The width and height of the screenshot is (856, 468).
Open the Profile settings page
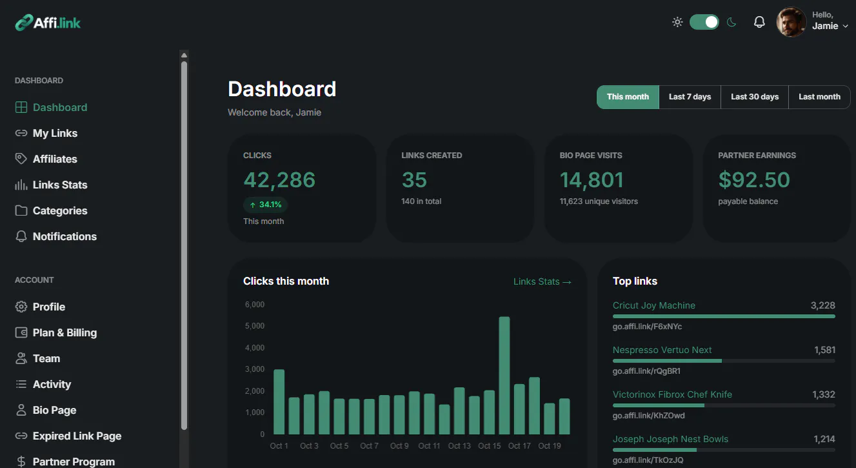coord(49,307)
